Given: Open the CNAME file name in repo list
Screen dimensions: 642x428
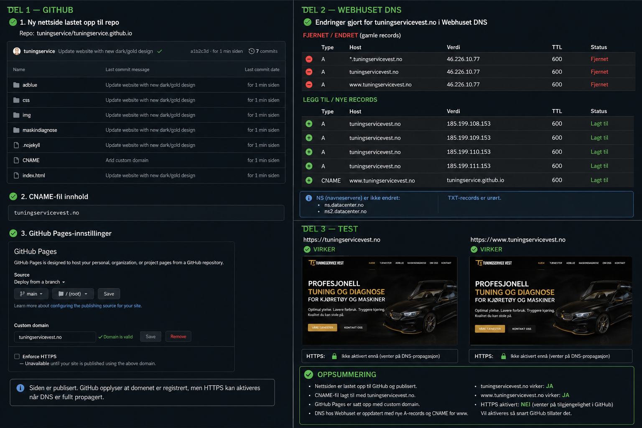Looking at the screenshot, I should 31,160.
